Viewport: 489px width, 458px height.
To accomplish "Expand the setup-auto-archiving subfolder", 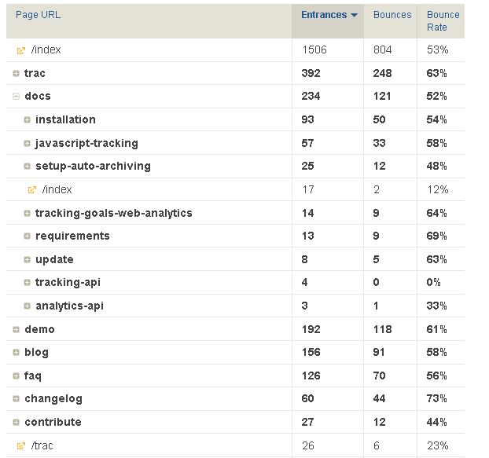I will click(x=27, y=167).
